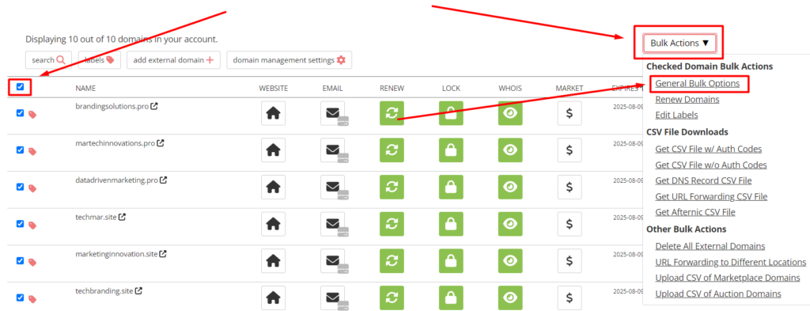The height and width of the screenshot is (311, 810).
Task: Click the NAME column header
Action: click(x=85, y=89)
